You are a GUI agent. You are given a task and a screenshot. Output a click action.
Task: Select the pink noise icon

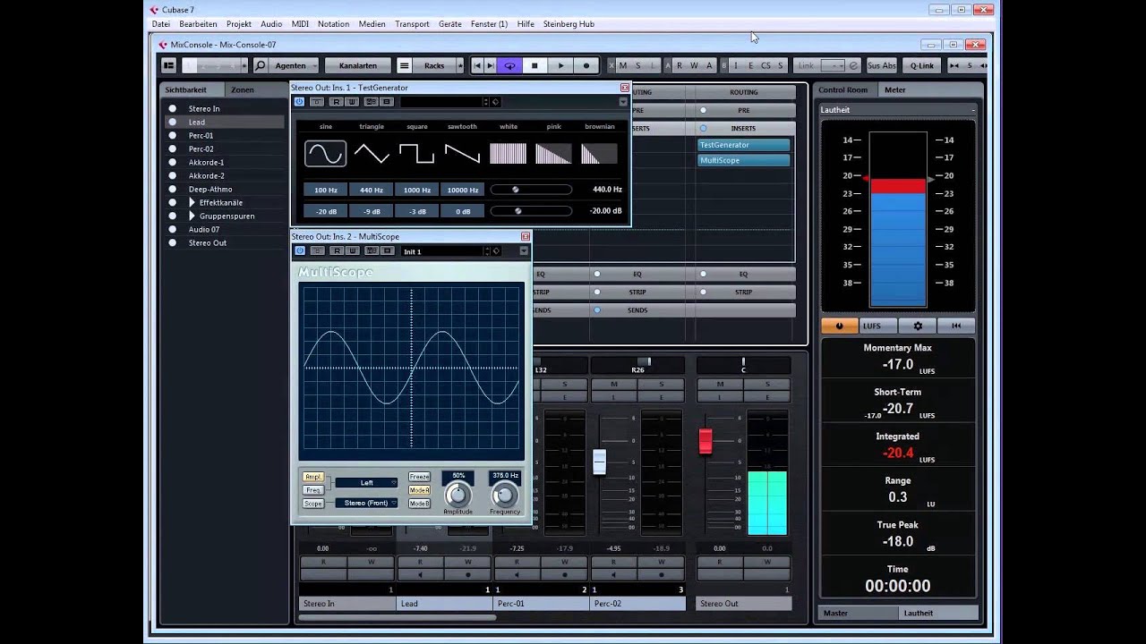pyautogui.click(x=553, y=154)
